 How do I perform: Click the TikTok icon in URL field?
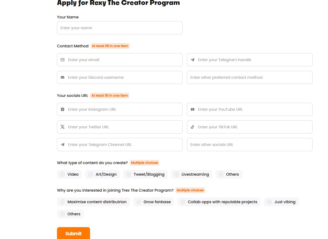[x=193, y=127]
